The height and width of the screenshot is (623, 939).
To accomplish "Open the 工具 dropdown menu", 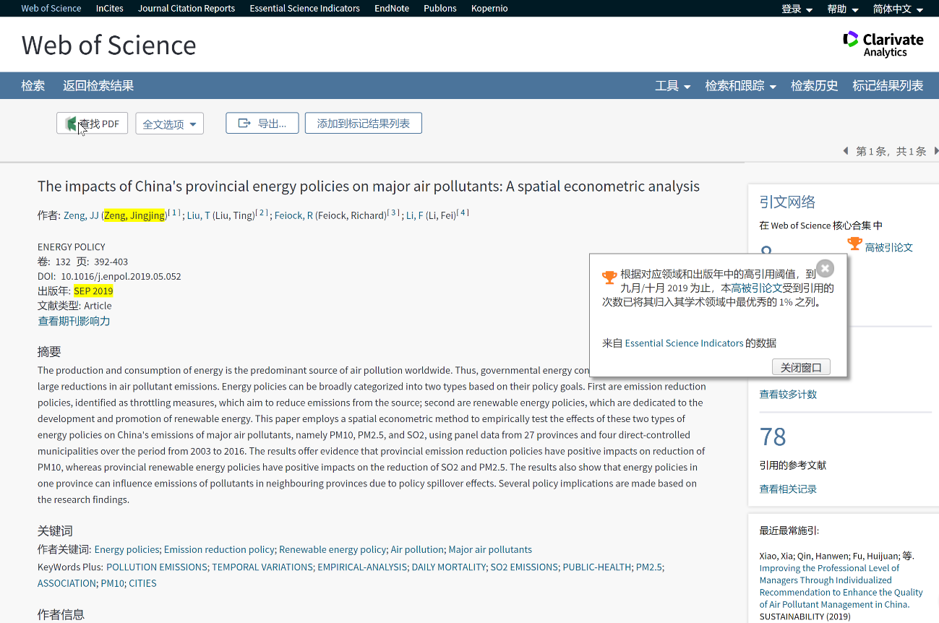I will [672, 86].
